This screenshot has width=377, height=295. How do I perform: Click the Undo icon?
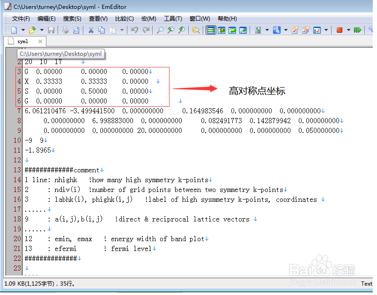pyautogui.click(x=135, y=30)
